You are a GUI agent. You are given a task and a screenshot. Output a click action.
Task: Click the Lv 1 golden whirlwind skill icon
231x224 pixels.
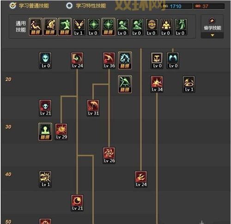coord(189,84)
